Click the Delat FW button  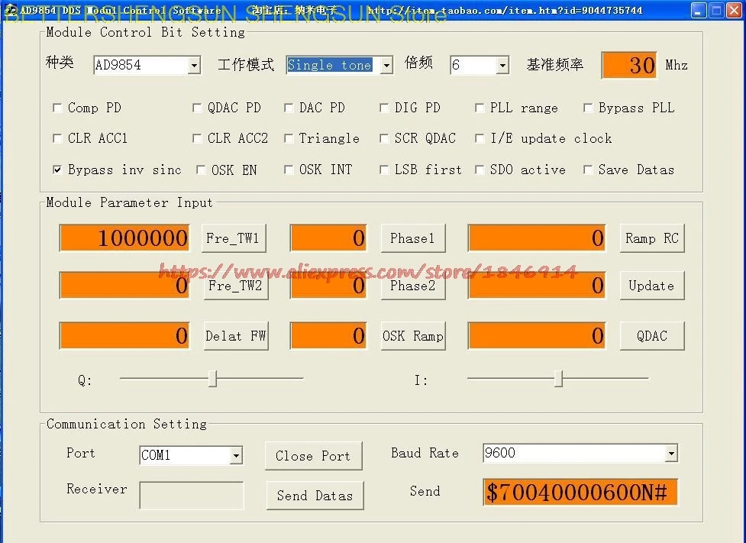(236, 336)
